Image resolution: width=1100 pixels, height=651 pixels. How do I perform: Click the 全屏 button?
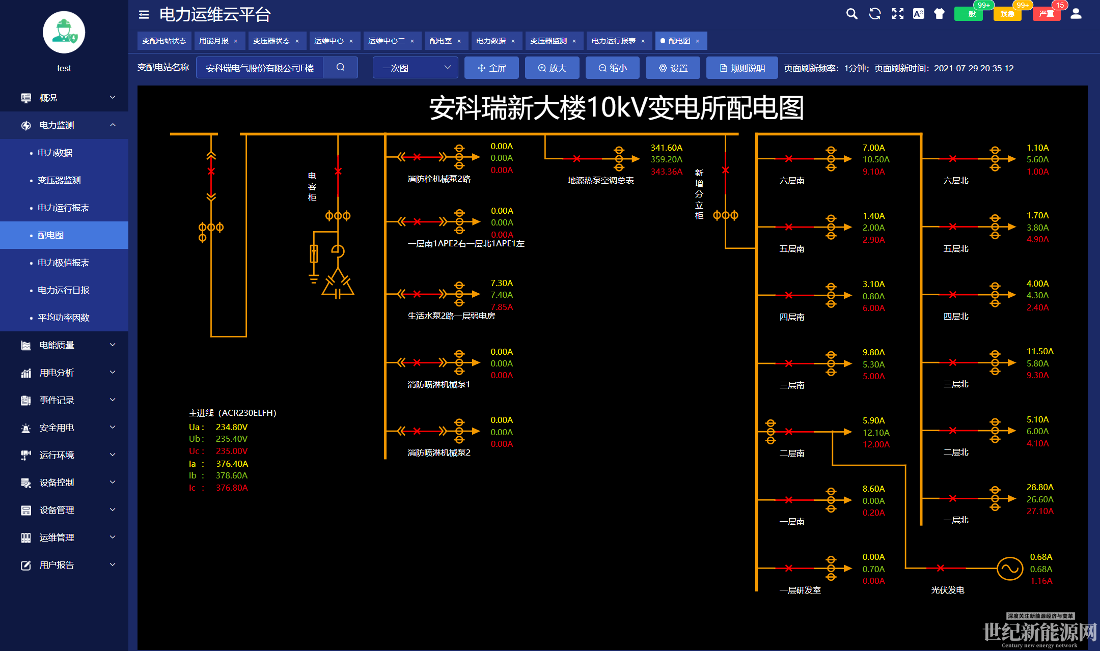coord(491,68)
